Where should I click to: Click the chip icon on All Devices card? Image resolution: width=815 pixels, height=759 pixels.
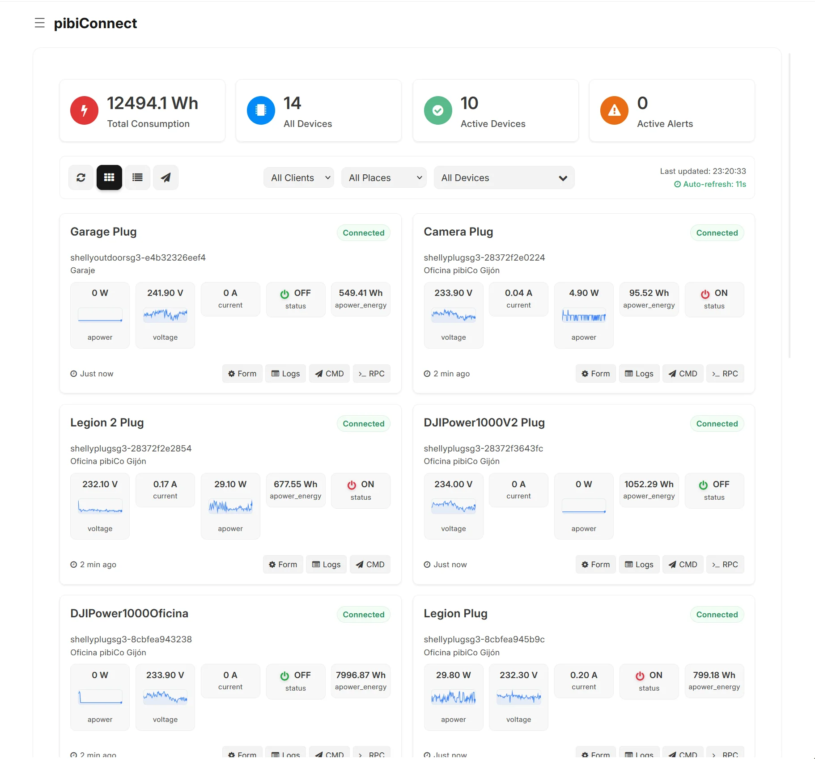tap(261, 110)
